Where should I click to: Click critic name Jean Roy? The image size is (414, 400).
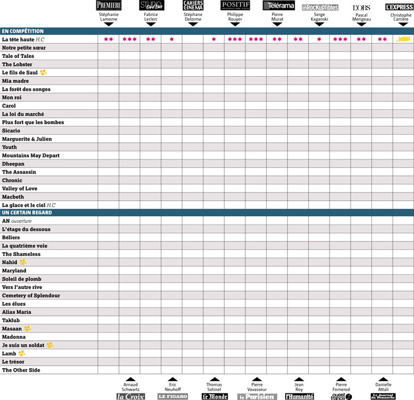299,387
